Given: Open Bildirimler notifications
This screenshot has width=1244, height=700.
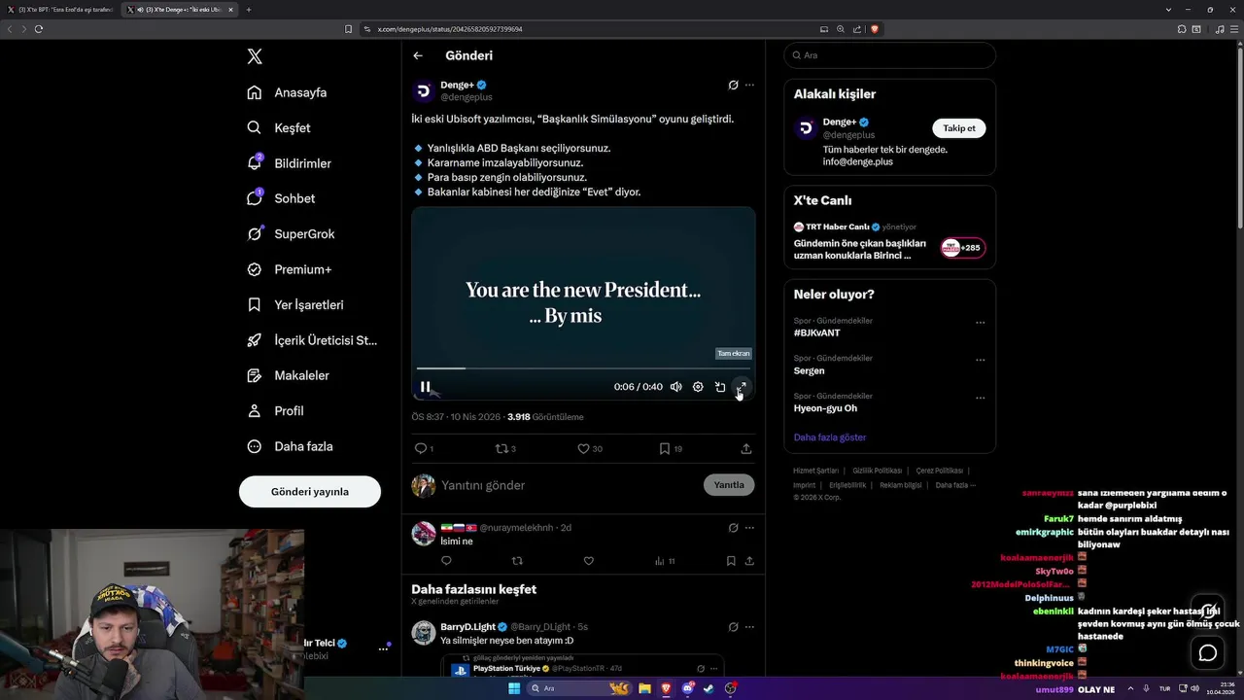Looking at the screenshot, I should (x=289, y=163).
